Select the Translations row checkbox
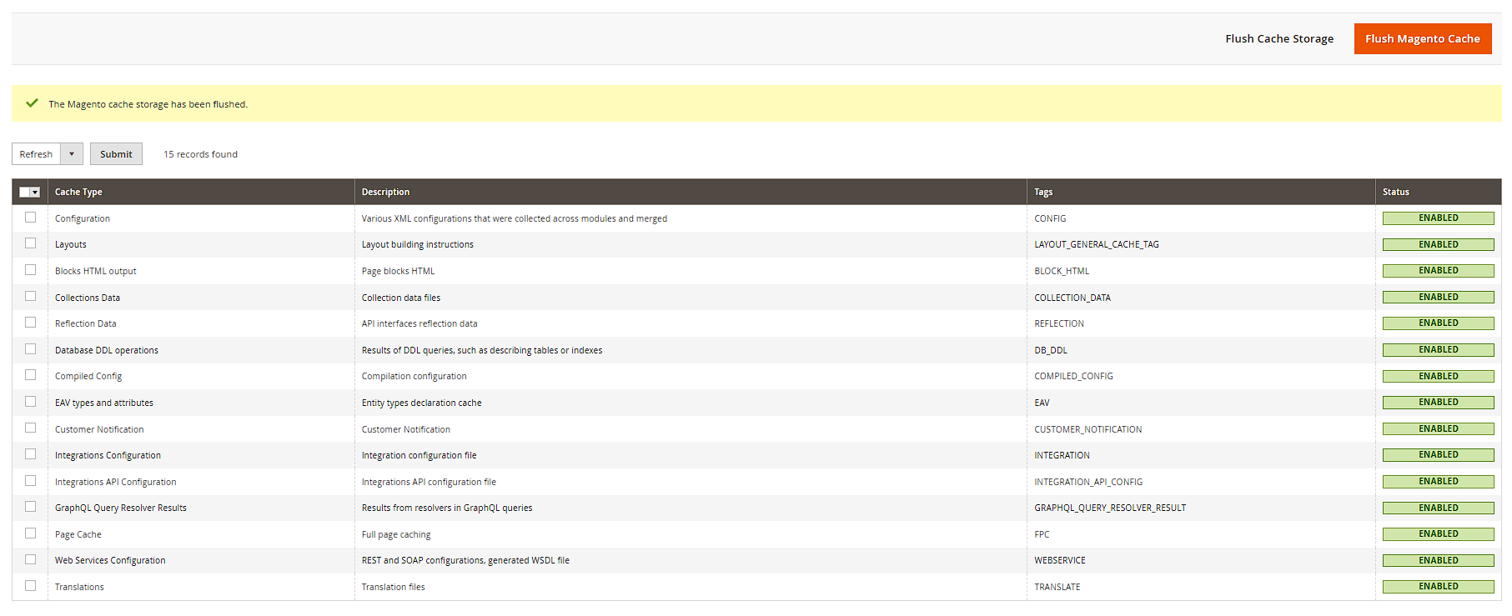1512x616 pixels. pos(31,586)
